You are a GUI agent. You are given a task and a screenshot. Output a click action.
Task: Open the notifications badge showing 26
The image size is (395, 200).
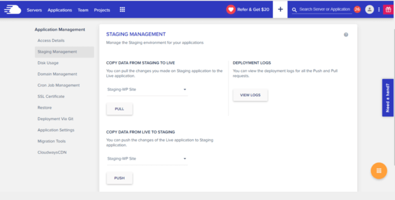click(x=357, y=10)
